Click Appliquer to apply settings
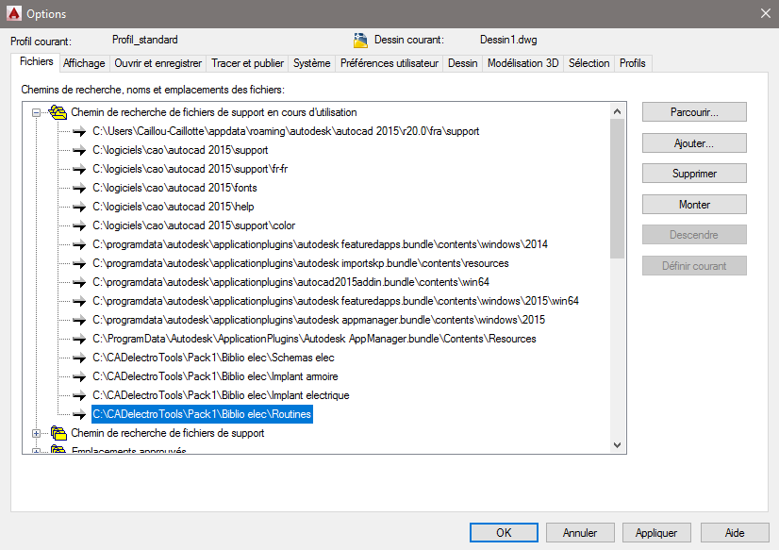Viewport: 779px width, 550px height. (656, 533)
